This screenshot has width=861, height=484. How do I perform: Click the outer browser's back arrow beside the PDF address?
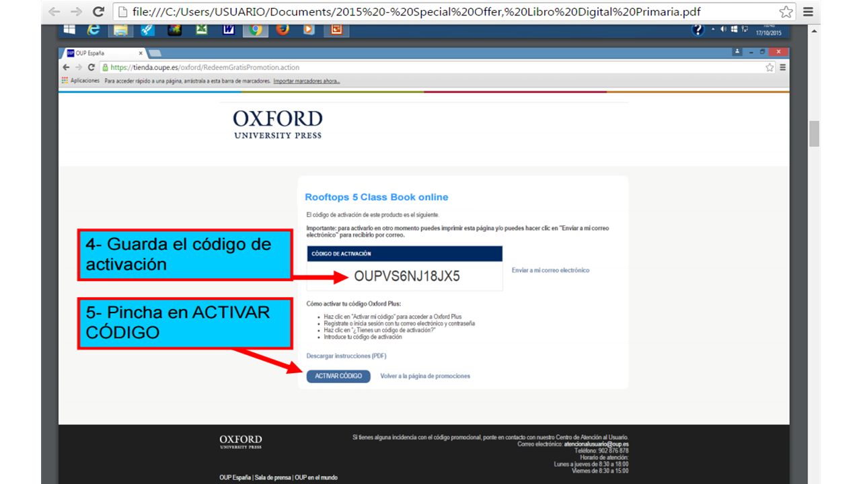(x=54, y=12)
